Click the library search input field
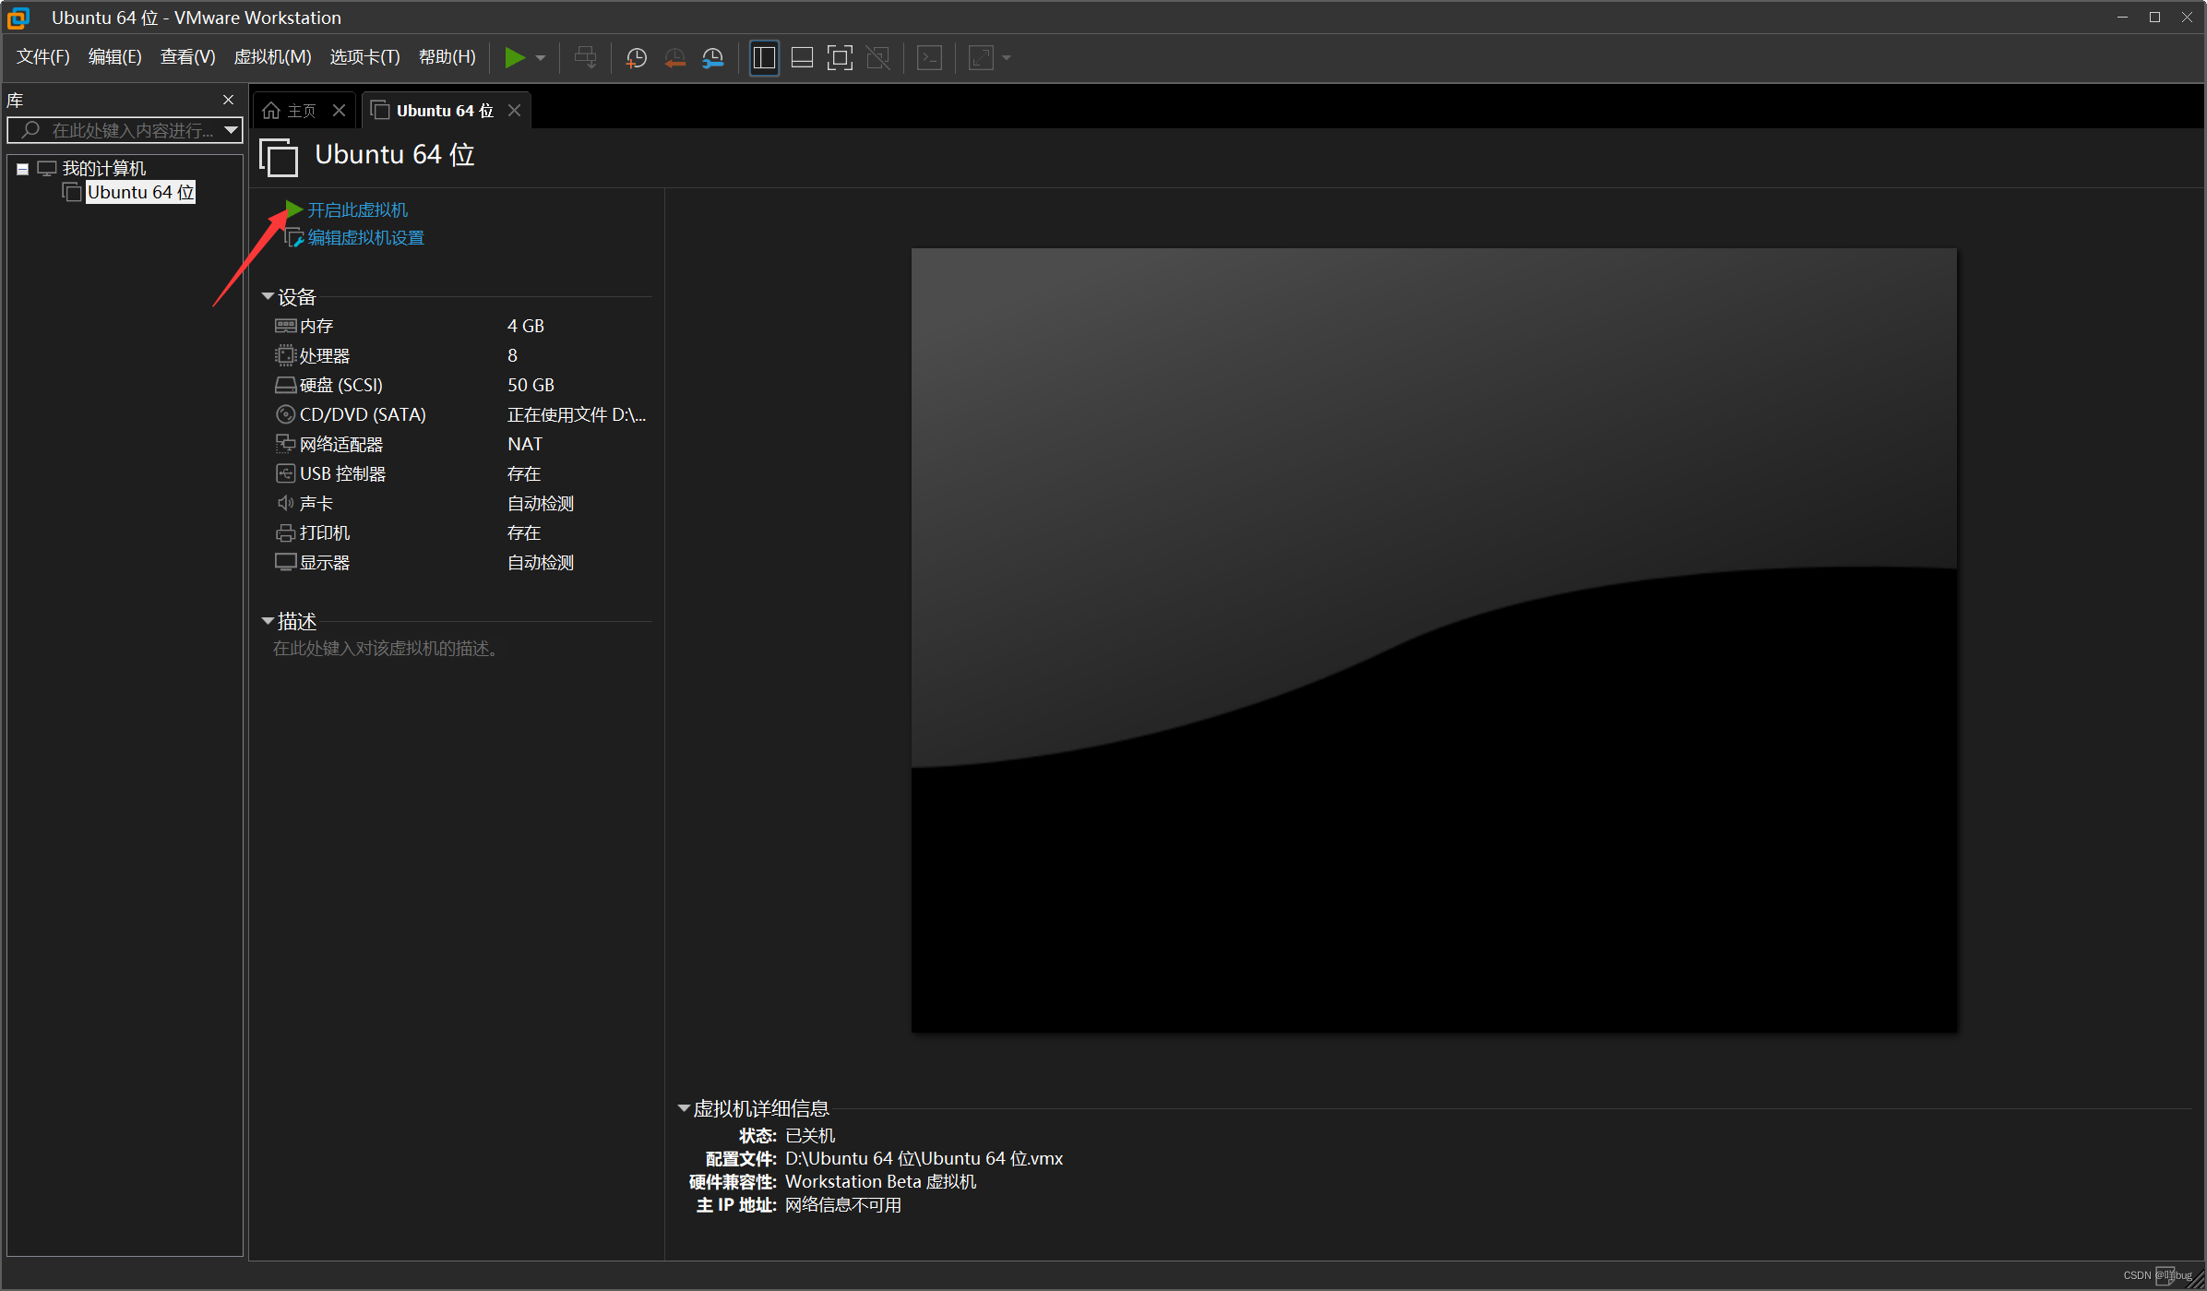 pyautogui.click(x=129, y=130)
